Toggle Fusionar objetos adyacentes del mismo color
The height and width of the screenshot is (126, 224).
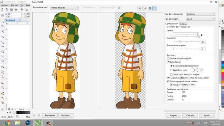coord(168,78)
